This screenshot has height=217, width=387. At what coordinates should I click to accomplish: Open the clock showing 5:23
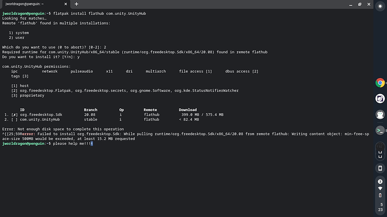(x=381, y=207)
